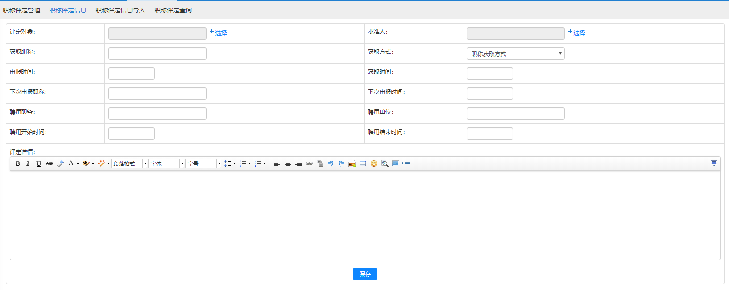
Task: Click the insert image icon
Action: pyautogui.click(x=352, y=163)
